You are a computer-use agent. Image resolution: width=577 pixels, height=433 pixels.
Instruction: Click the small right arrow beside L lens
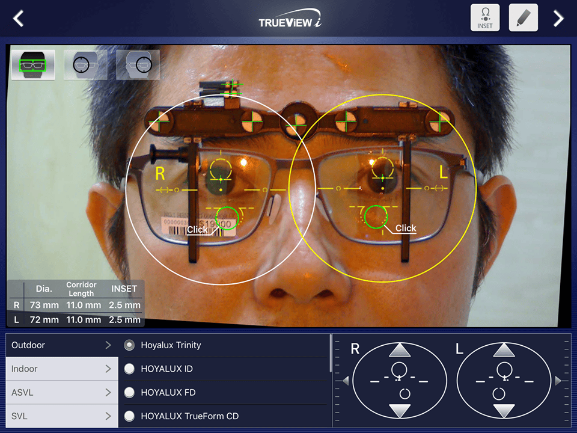click(558, 381)
